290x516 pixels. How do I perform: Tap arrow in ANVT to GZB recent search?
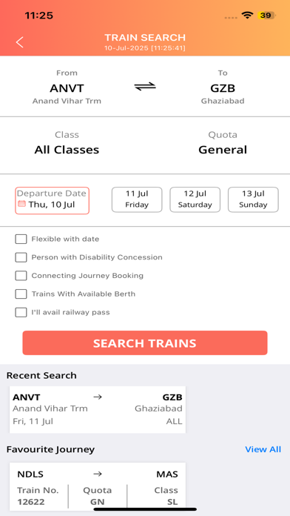click(98, 397)
